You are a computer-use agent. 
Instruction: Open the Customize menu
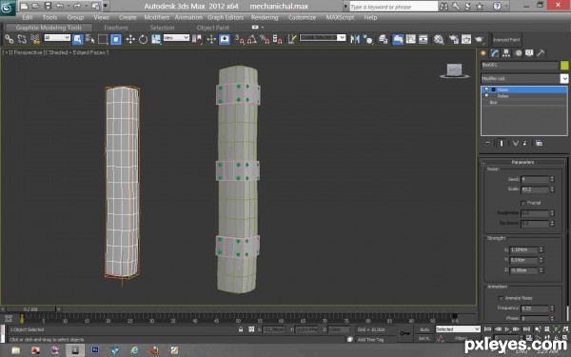[302, 17]
